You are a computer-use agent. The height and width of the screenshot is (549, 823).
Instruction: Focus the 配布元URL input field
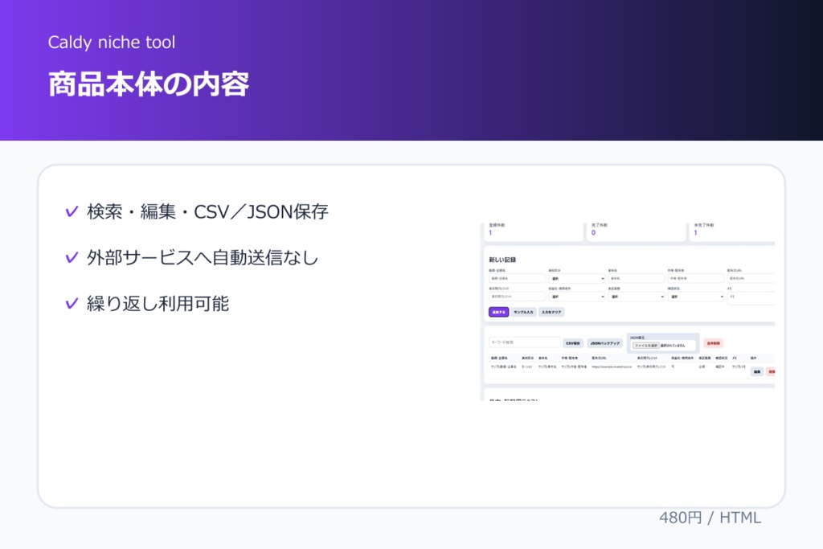[751, 278]
